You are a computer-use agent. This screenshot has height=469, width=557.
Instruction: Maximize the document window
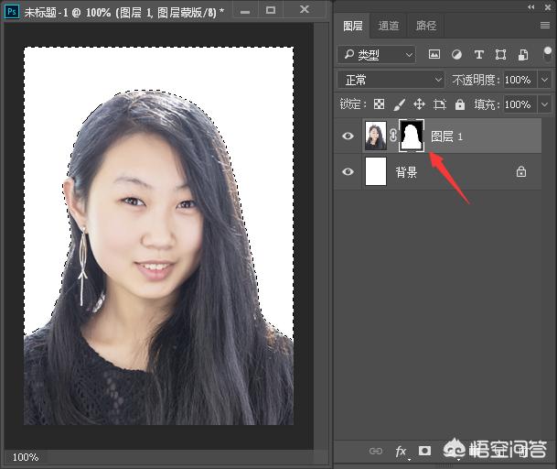pos(271,10)
